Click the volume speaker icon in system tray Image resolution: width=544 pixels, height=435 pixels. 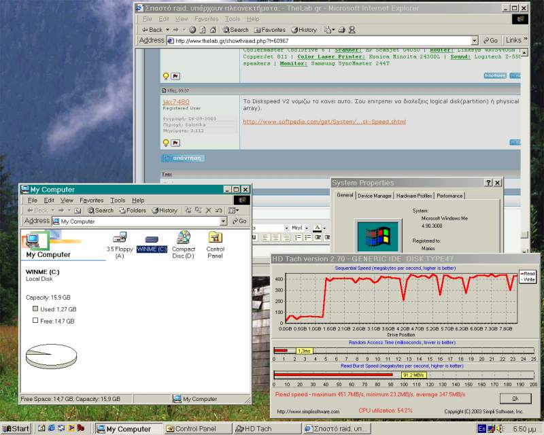tap(500, 429)
